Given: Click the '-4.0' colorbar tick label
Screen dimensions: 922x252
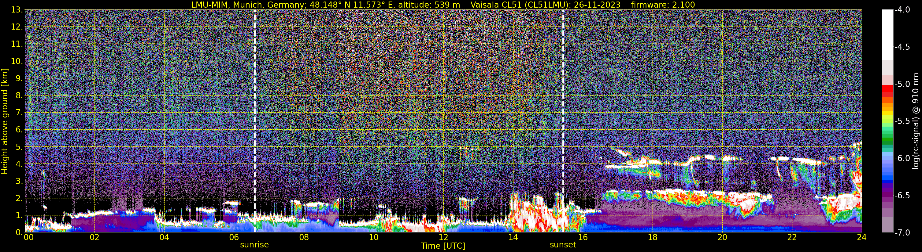Looking at the screenshot, I should tap(902, 10).
